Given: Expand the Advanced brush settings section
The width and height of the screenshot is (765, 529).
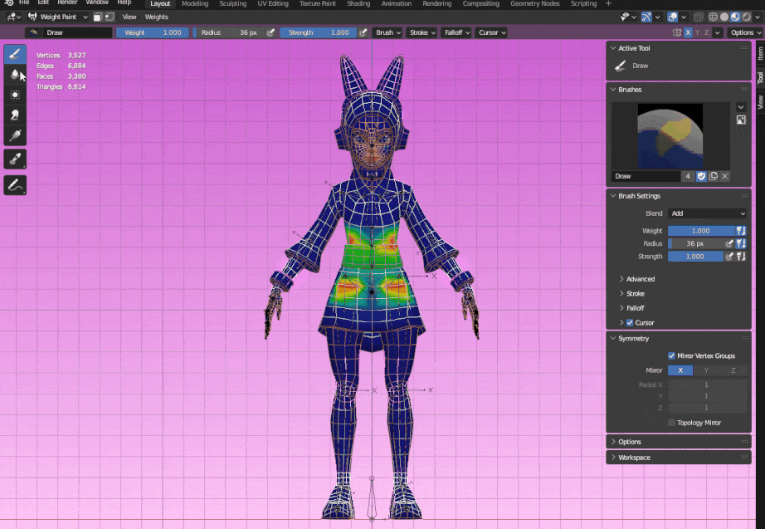Looking at the screenshot, I should click(x=640, y=279).
